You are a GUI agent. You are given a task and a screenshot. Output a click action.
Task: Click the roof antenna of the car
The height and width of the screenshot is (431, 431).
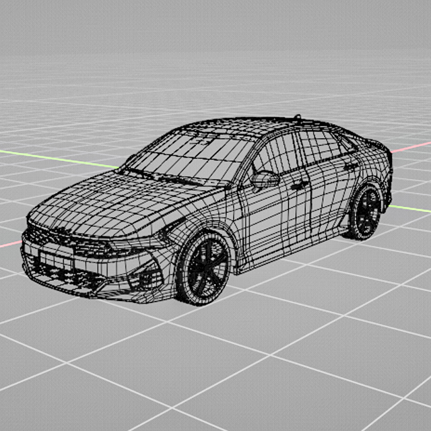298,117
